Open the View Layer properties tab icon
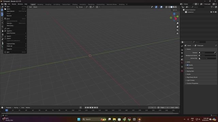The height and width of the screenshot is (122, 218). [182, 56]
